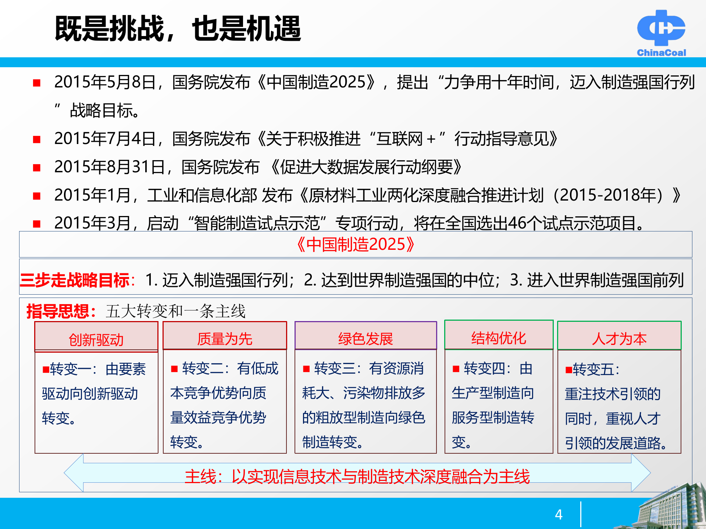This screenshot has height=529, width=706.
Task: Click the red square marker in 转变三 box
Action: coord(307,369)
